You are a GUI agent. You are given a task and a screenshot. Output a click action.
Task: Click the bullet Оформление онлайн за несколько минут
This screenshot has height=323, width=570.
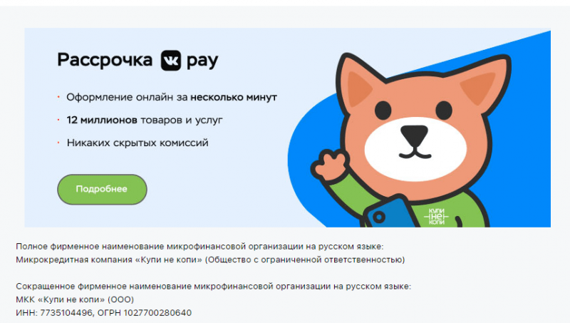click(172, 97)
